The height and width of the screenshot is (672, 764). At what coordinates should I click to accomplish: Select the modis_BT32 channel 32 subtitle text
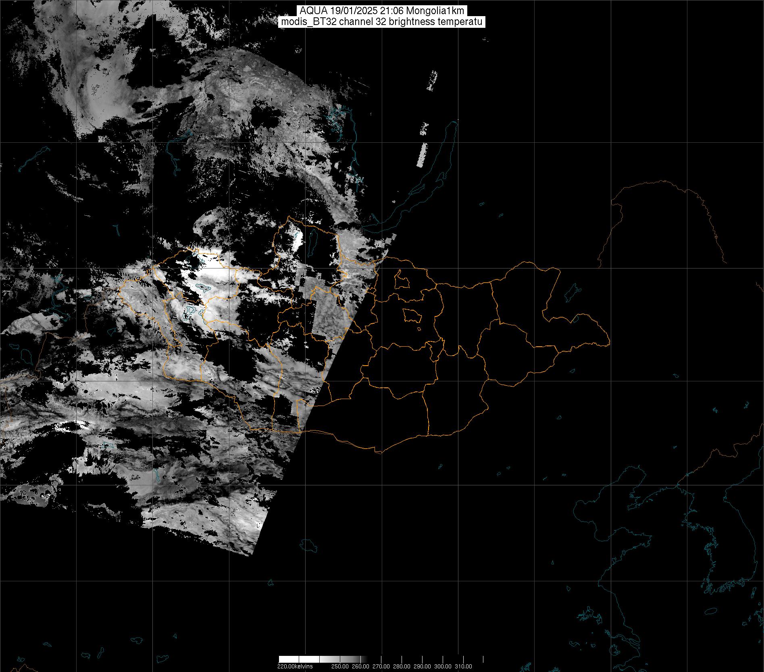click(x=382, y=22)
